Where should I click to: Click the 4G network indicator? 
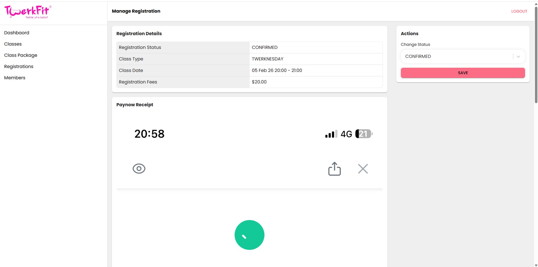[346, 134]
